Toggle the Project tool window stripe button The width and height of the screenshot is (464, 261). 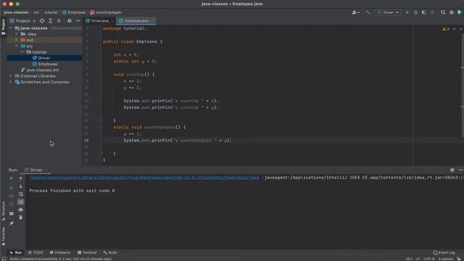click(x=3, y=27)
